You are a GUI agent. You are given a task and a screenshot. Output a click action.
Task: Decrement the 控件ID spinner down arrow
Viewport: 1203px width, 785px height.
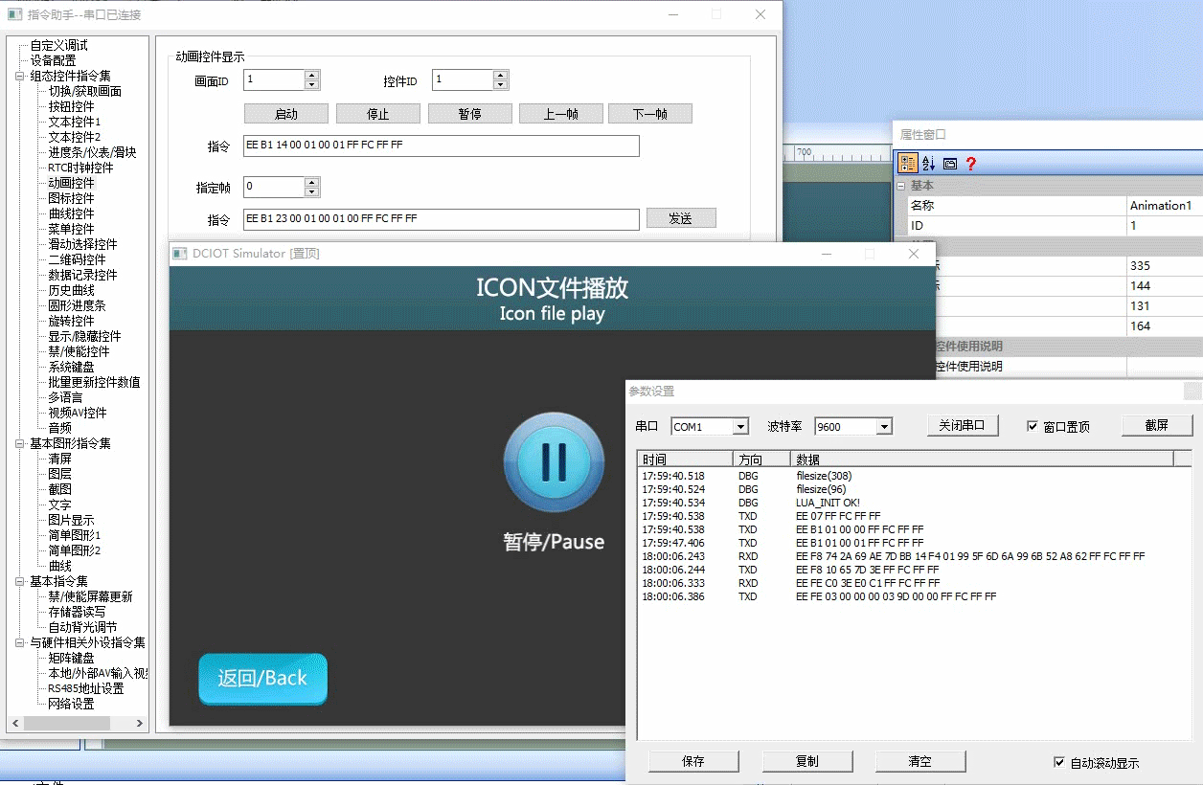point(499,85)
